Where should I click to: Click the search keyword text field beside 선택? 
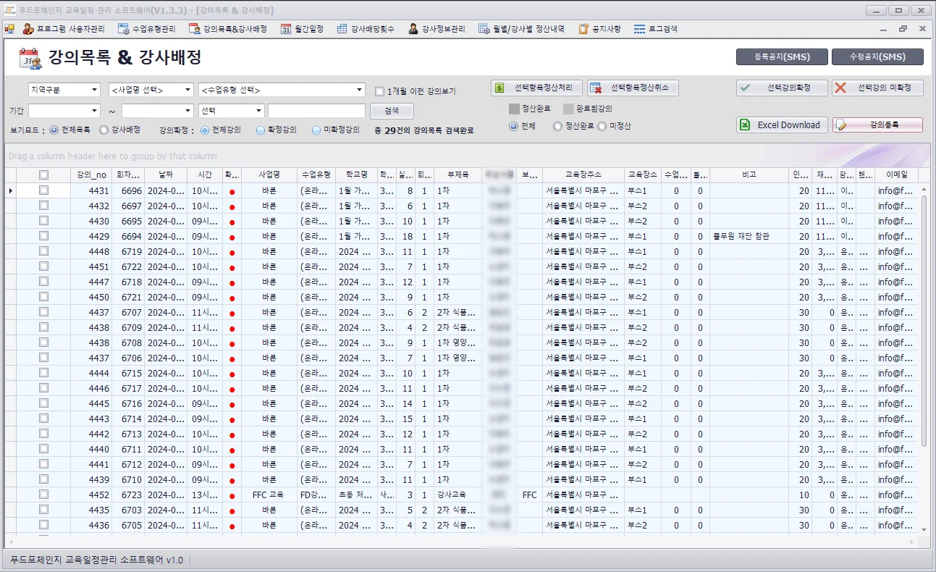tap(316, 111)
